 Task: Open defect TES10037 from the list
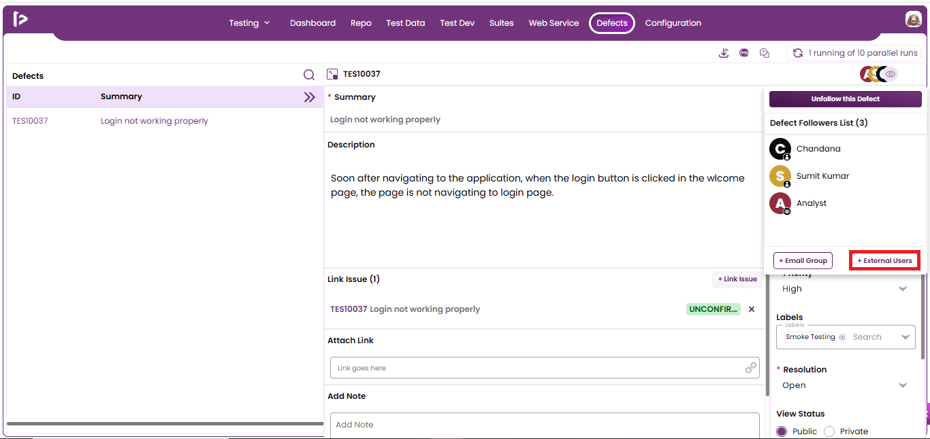tap(30, 121)
